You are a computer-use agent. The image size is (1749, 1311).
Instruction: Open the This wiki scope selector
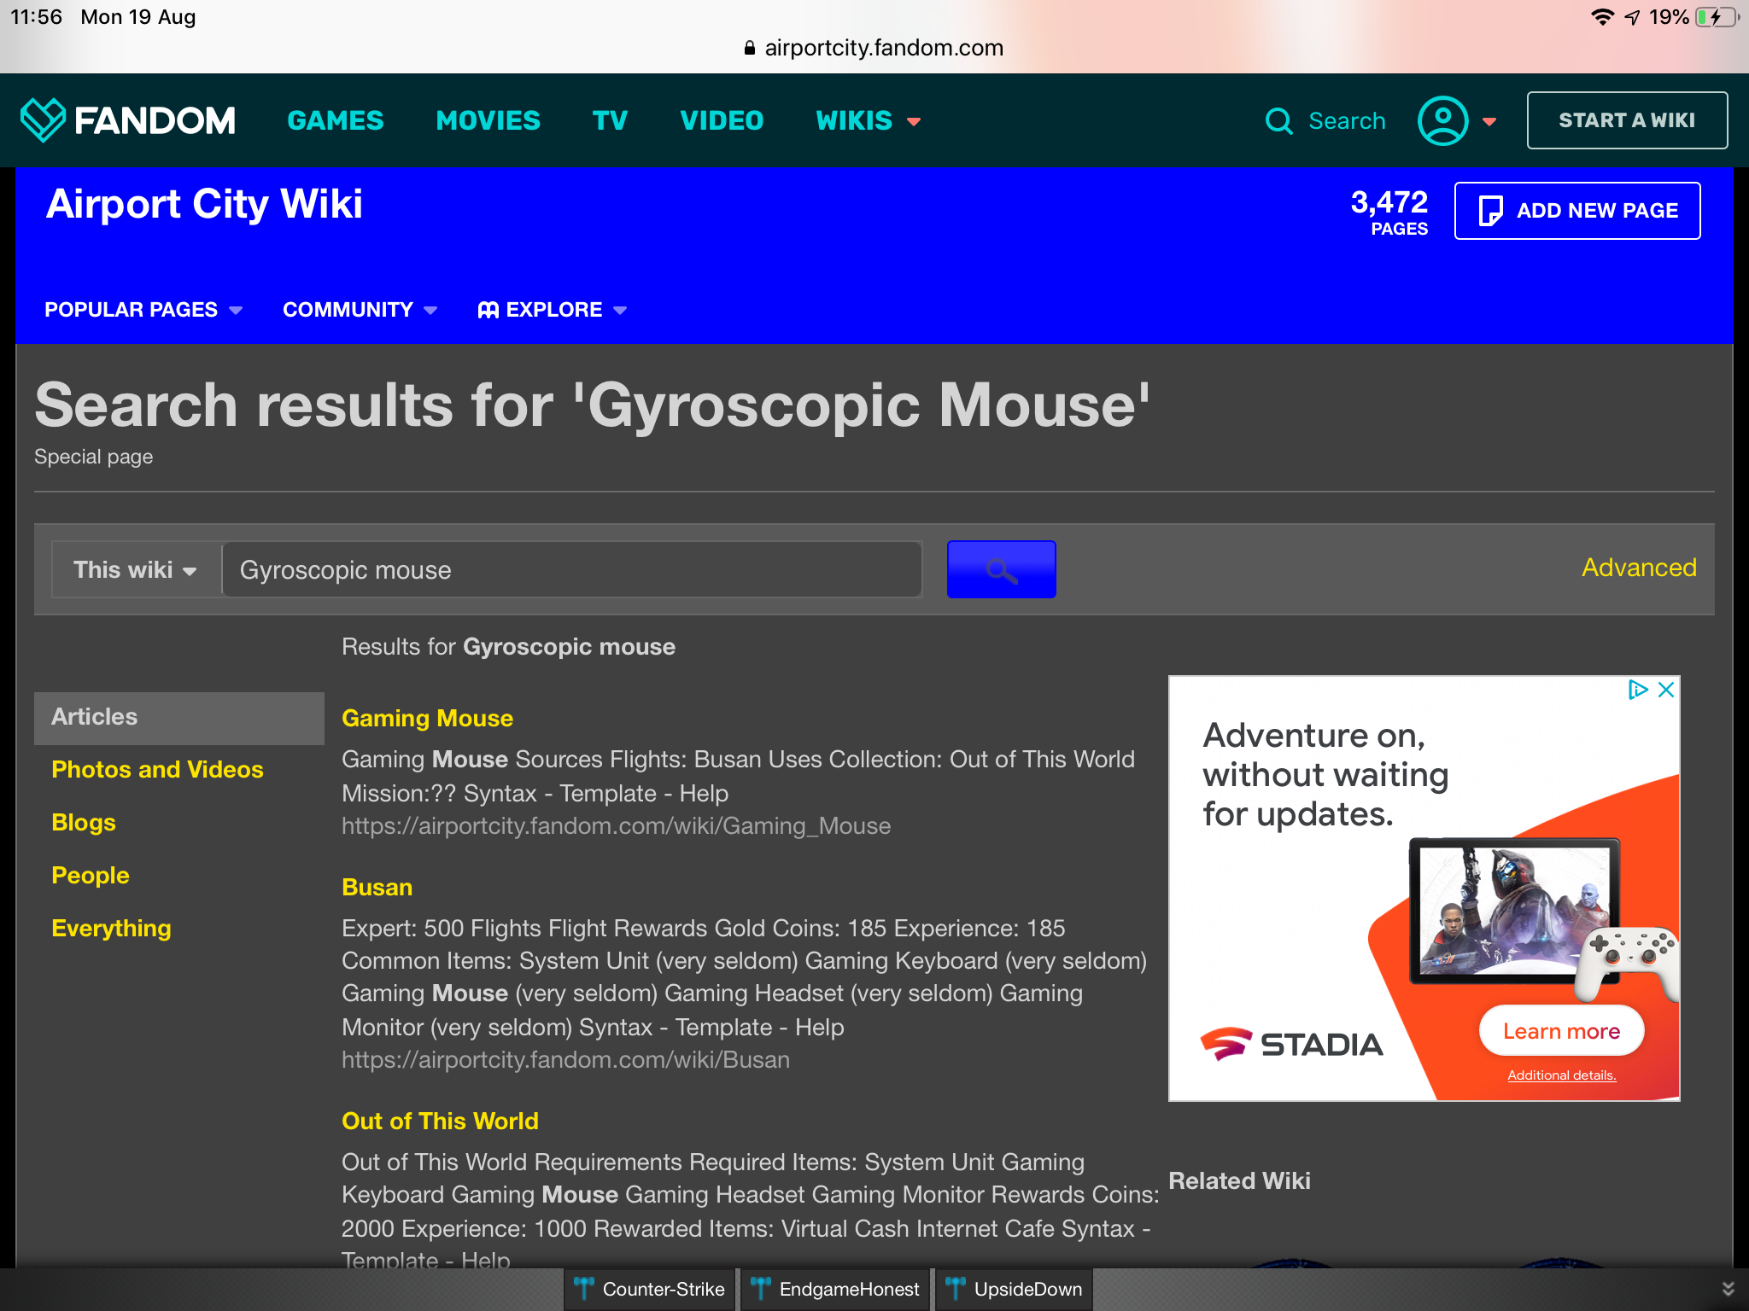point(136,569)
